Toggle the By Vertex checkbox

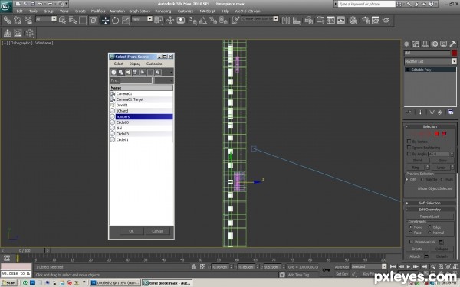(409, 141)
